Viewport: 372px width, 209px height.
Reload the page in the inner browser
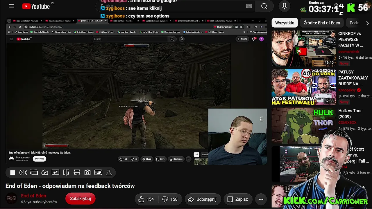click(20, 27)
